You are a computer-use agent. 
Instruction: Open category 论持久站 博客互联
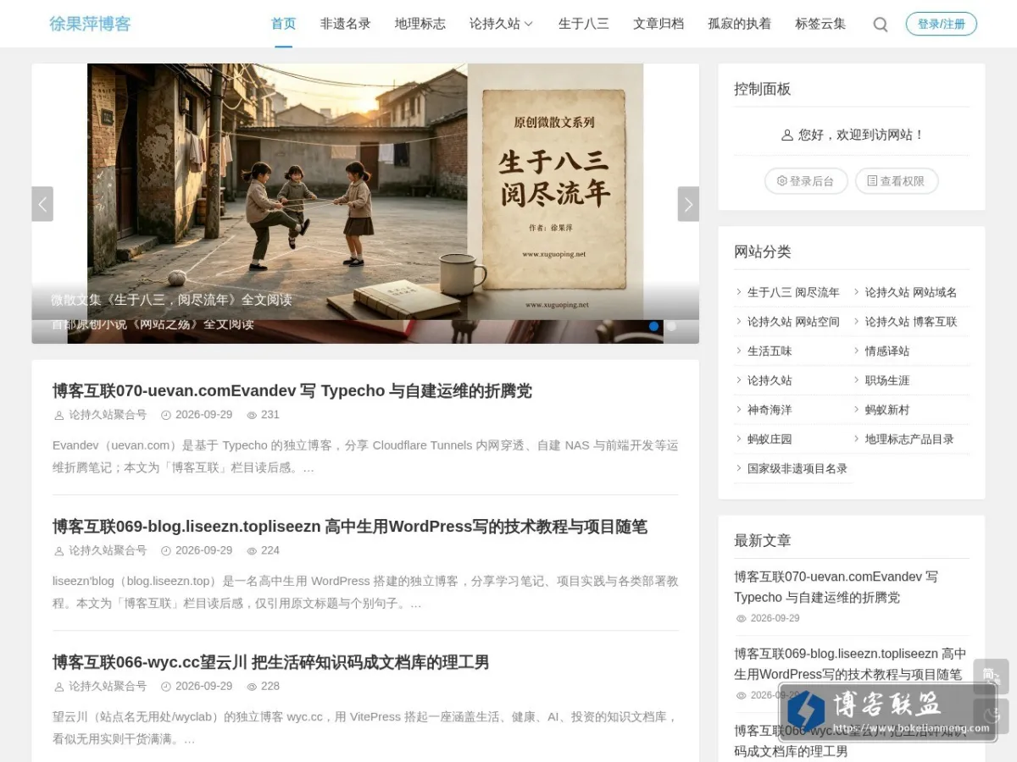[x=911, y=322]
